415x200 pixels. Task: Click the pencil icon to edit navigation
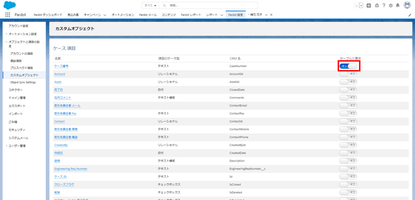point(410,15)
